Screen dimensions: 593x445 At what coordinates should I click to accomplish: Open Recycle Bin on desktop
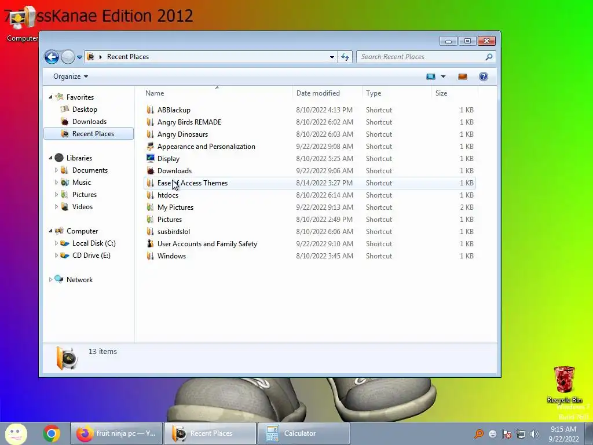tap(564, 385)
